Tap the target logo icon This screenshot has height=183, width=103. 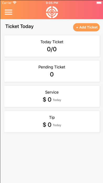pyautogui.click(x=52, y=12)
